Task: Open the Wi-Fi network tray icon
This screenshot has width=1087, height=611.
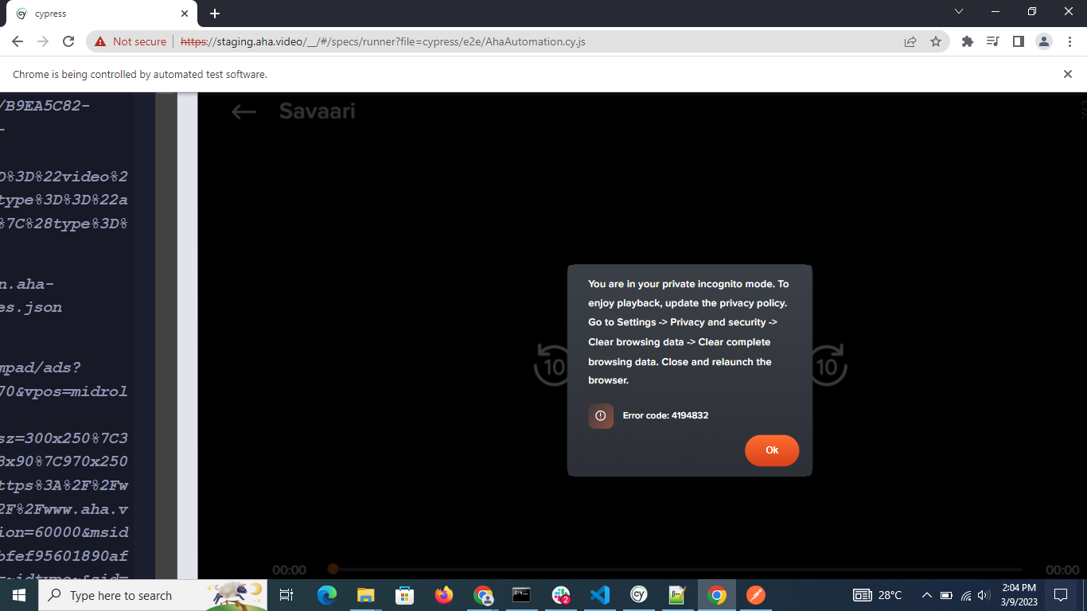Action: pos(965,595)
